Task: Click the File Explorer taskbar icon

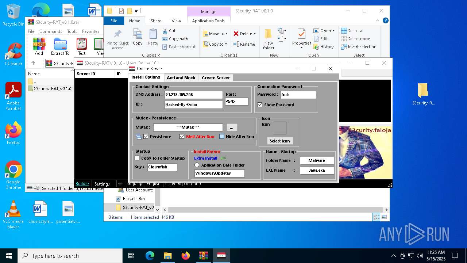Action: pos(167,256)
